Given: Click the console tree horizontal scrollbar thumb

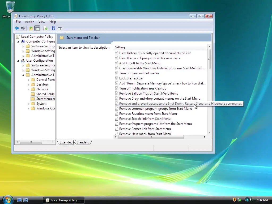Looking at the screenshot, I should pyautogui.click(x=31, y=142).
